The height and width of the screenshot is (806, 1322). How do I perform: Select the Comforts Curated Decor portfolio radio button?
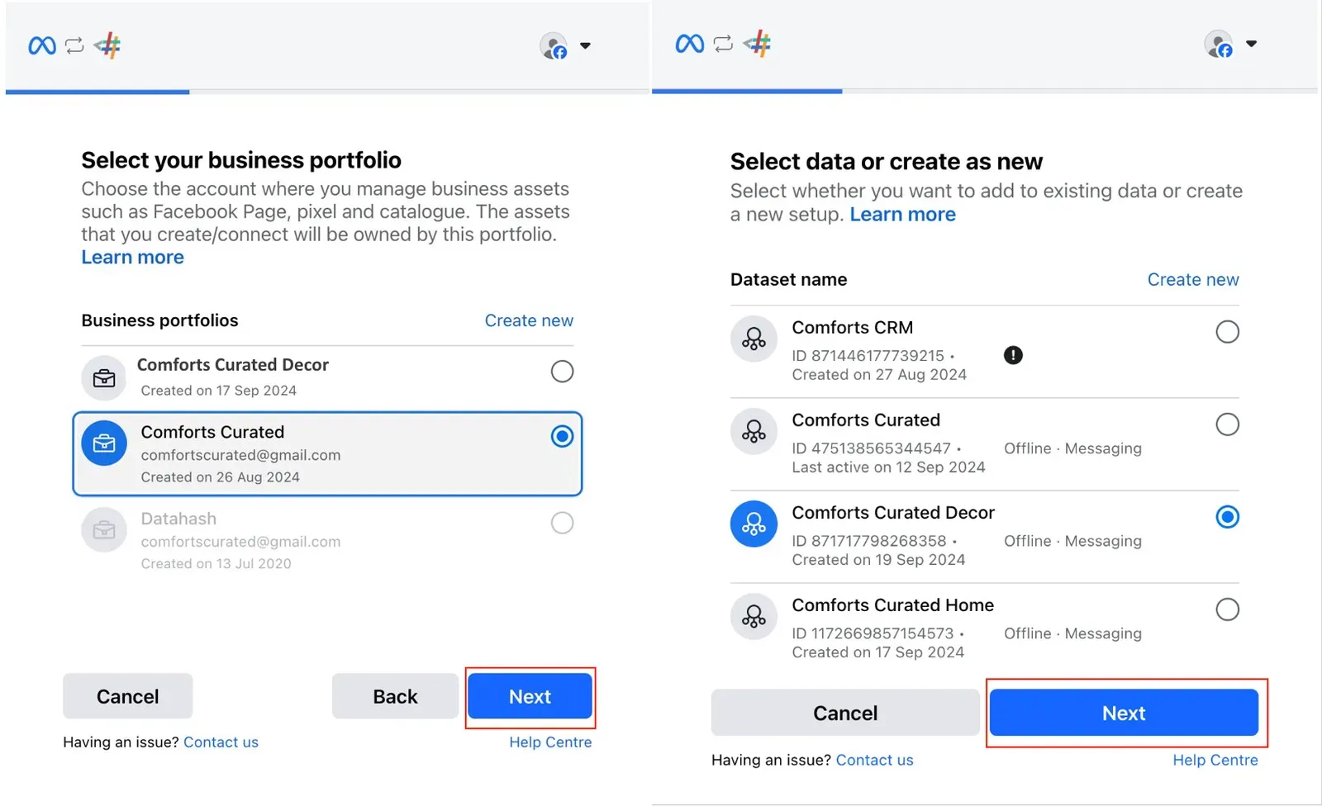[x=562, y=372]
